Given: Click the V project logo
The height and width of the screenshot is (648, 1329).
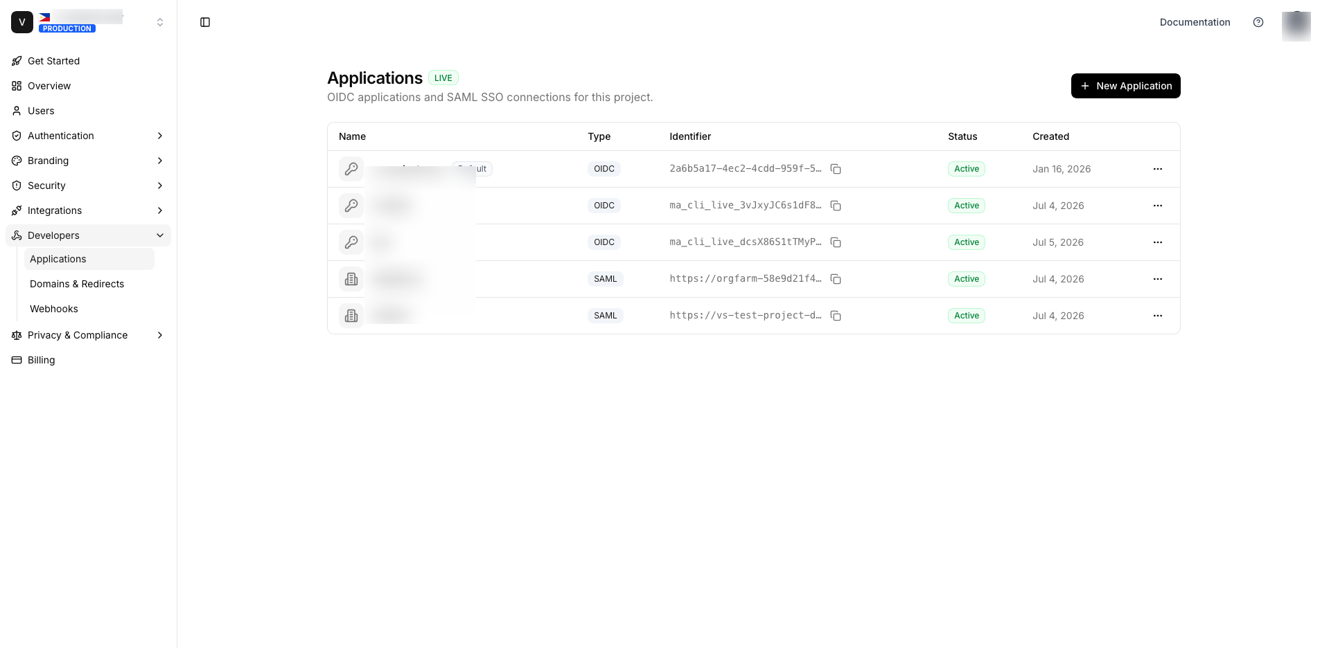Looking at the screenshot, I should click(22, 22).
